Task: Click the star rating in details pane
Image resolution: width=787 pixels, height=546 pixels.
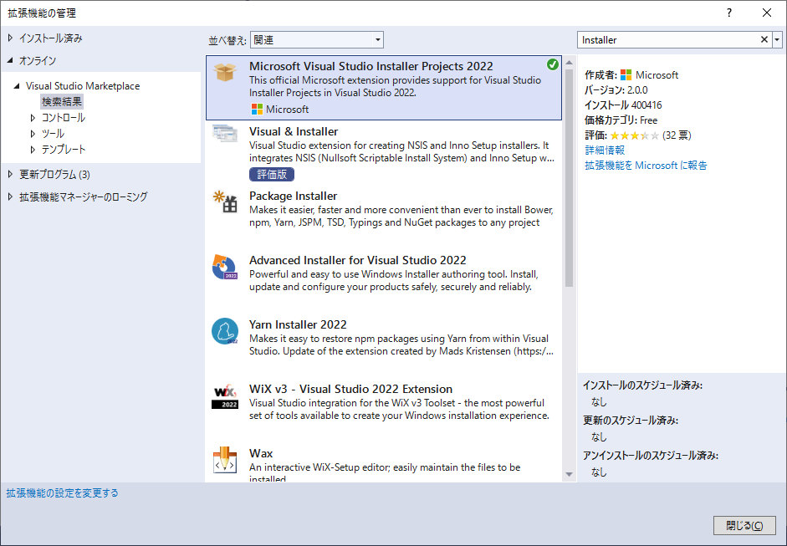Action: pyautogui.click(x=634, y=135)
